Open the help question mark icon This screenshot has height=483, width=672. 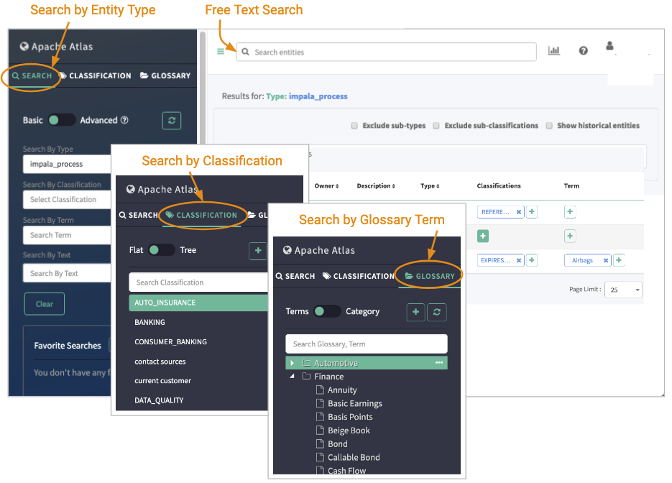[583, 51]
